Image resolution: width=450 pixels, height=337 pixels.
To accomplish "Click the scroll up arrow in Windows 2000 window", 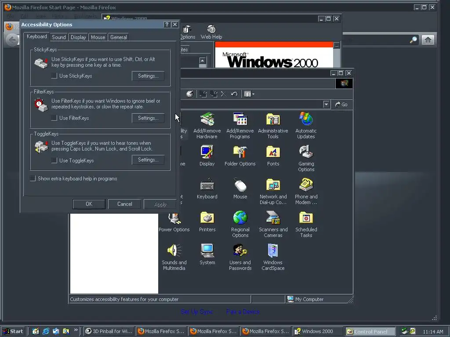I will click(x=203, y=61).
